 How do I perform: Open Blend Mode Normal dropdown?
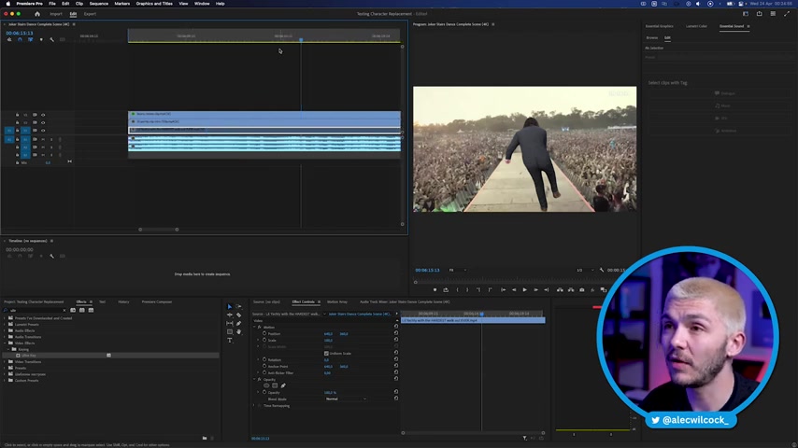346,399
